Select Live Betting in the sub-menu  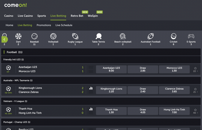(25, 25)
